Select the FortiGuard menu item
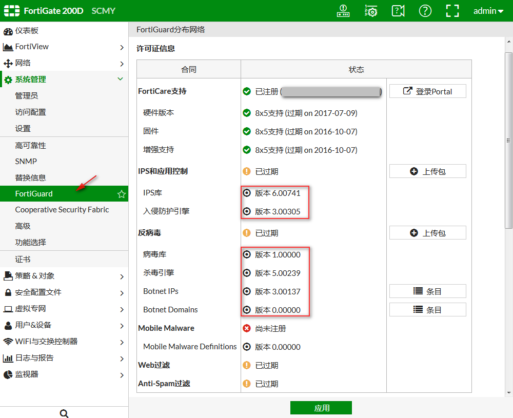 coord(64,194)
